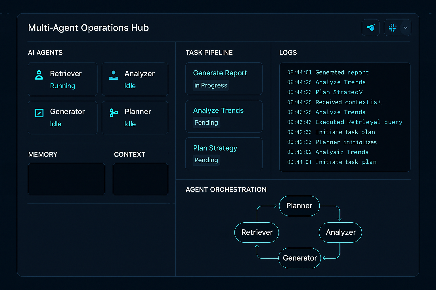Image resolution: width=436 pixels, height=290 pixels.
Task: Expand the dropdown chevron beside the Slack icon
Action: click(406, 27)
